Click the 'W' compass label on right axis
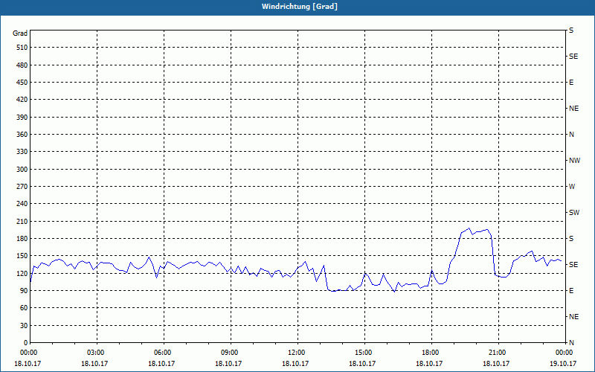The image size is (595, 372). (572, 187)
